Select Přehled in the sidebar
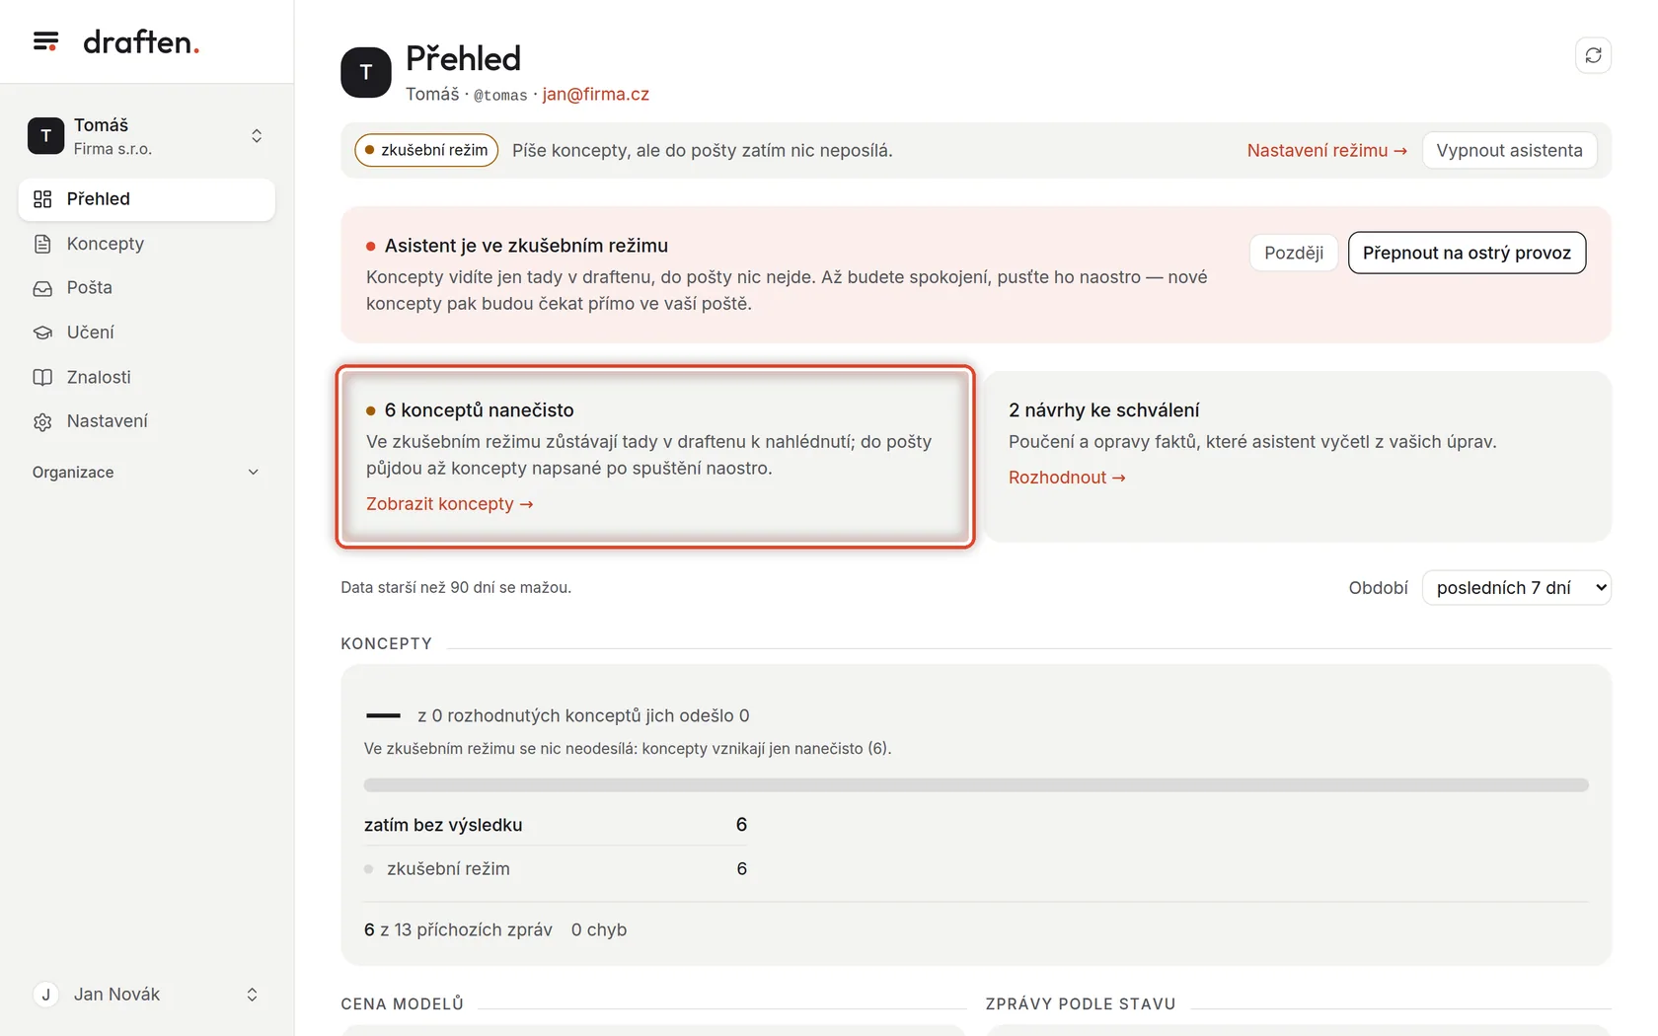1658x1036 pixels. click(146, 199)
